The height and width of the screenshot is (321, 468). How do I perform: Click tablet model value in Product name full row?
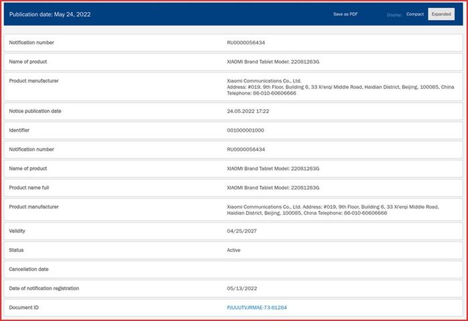[273, 187]
